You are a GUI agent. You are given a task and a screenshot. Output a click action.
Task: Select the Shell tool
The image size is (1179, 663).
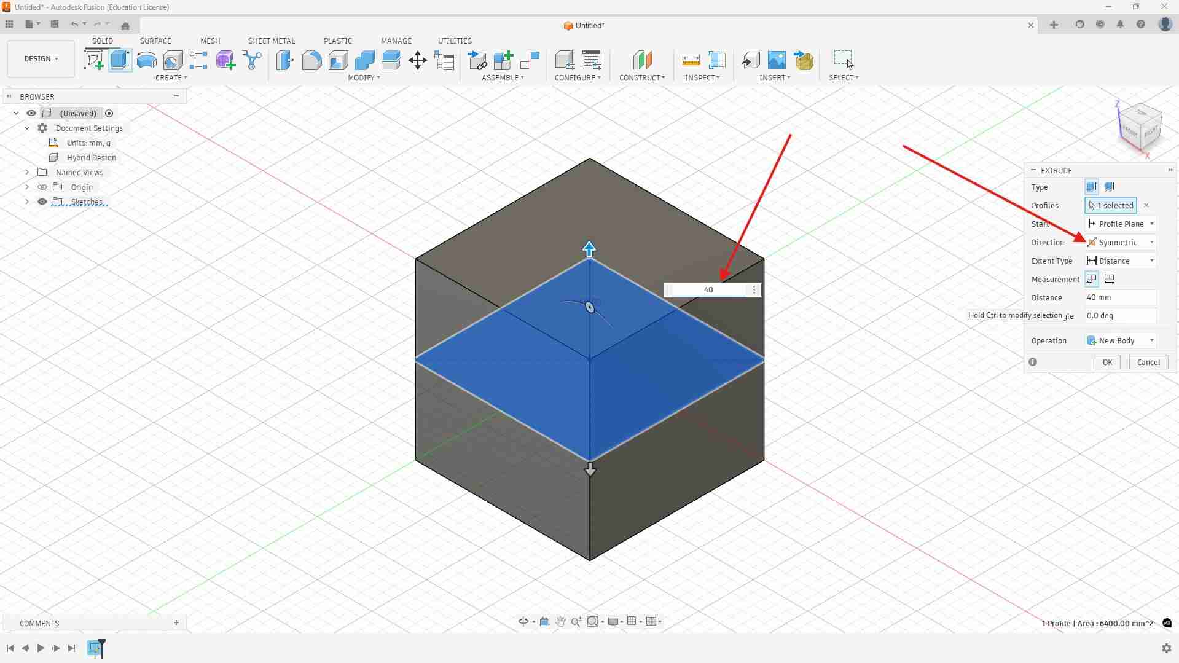[338, 60]
